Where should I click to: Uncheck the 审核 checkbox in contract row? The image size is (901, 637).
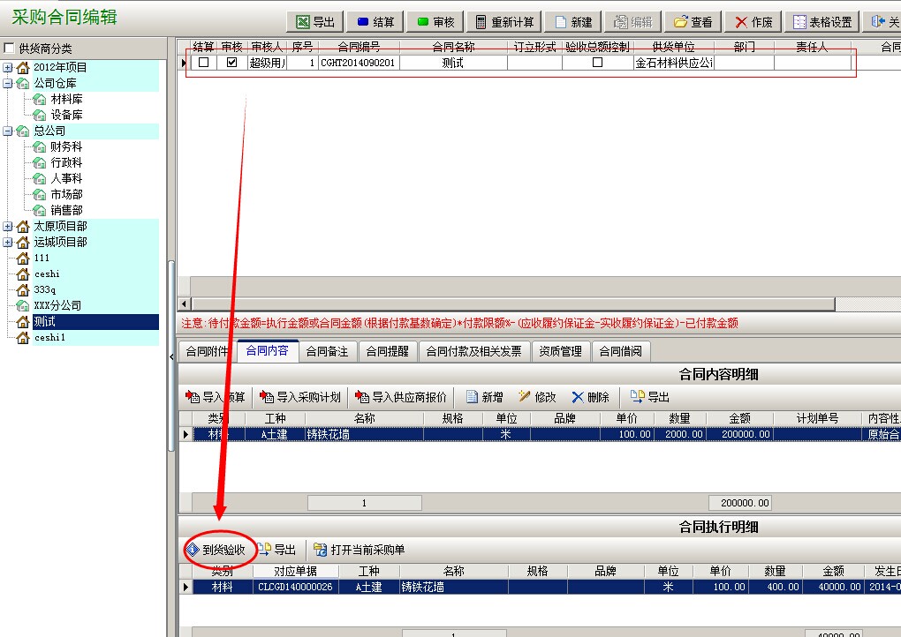(232, 63)
